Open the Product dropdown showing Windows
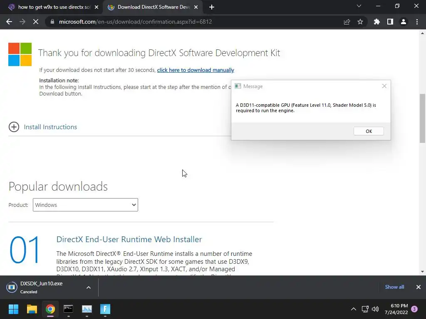Screen dimensions: 426x319 coord(85,205)
